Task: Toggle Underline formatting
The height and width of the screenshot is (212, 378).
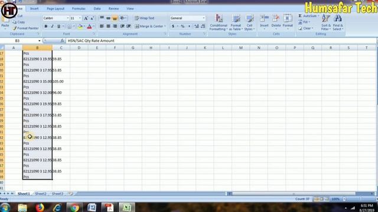Action: pos(58,26)
